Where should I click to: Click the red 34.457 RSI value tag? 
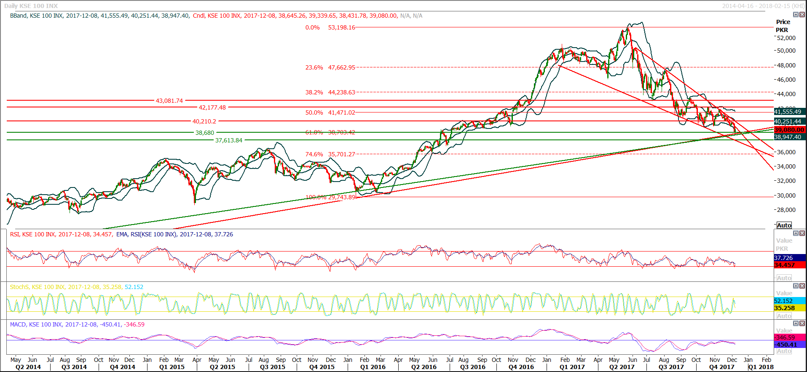pyautogui.click(x=790, y=265)
